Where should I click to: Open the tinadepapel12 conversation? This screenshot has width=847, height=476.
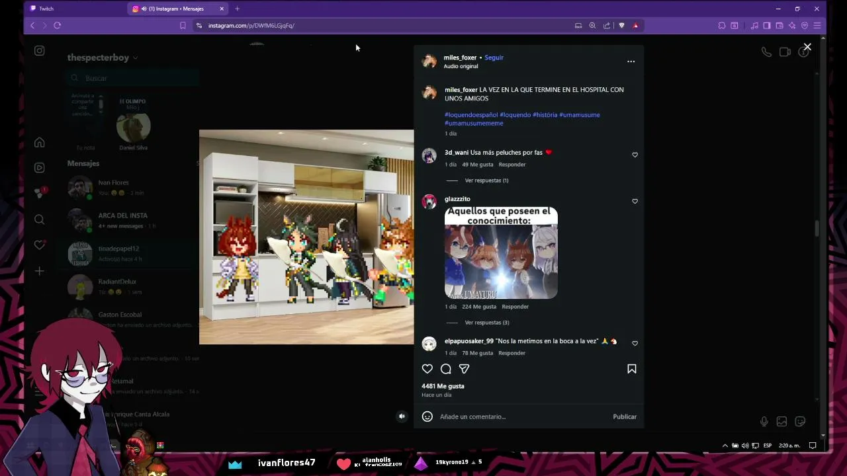point(132,254)
